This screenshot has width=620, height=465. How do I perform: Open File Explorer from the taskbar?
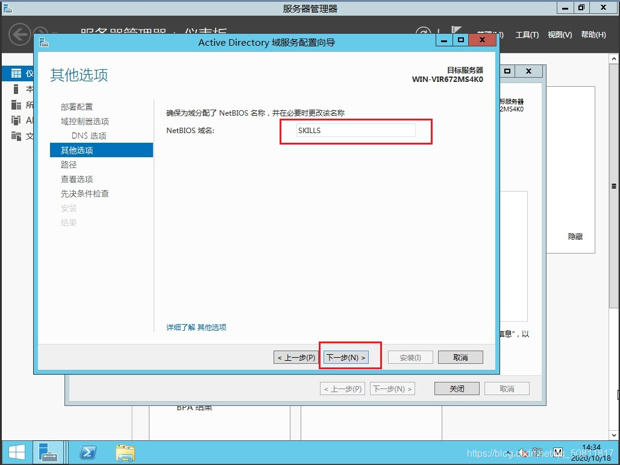[125, 453]
